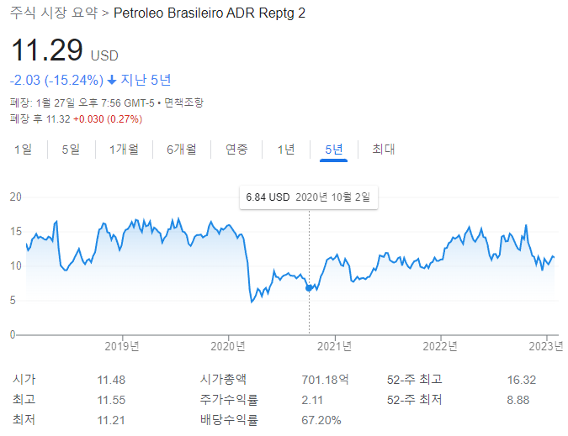Click the Petroleo Brasileiro ADR Reptg 2 title
Screen dimensions: 568x436
point(210,13)
